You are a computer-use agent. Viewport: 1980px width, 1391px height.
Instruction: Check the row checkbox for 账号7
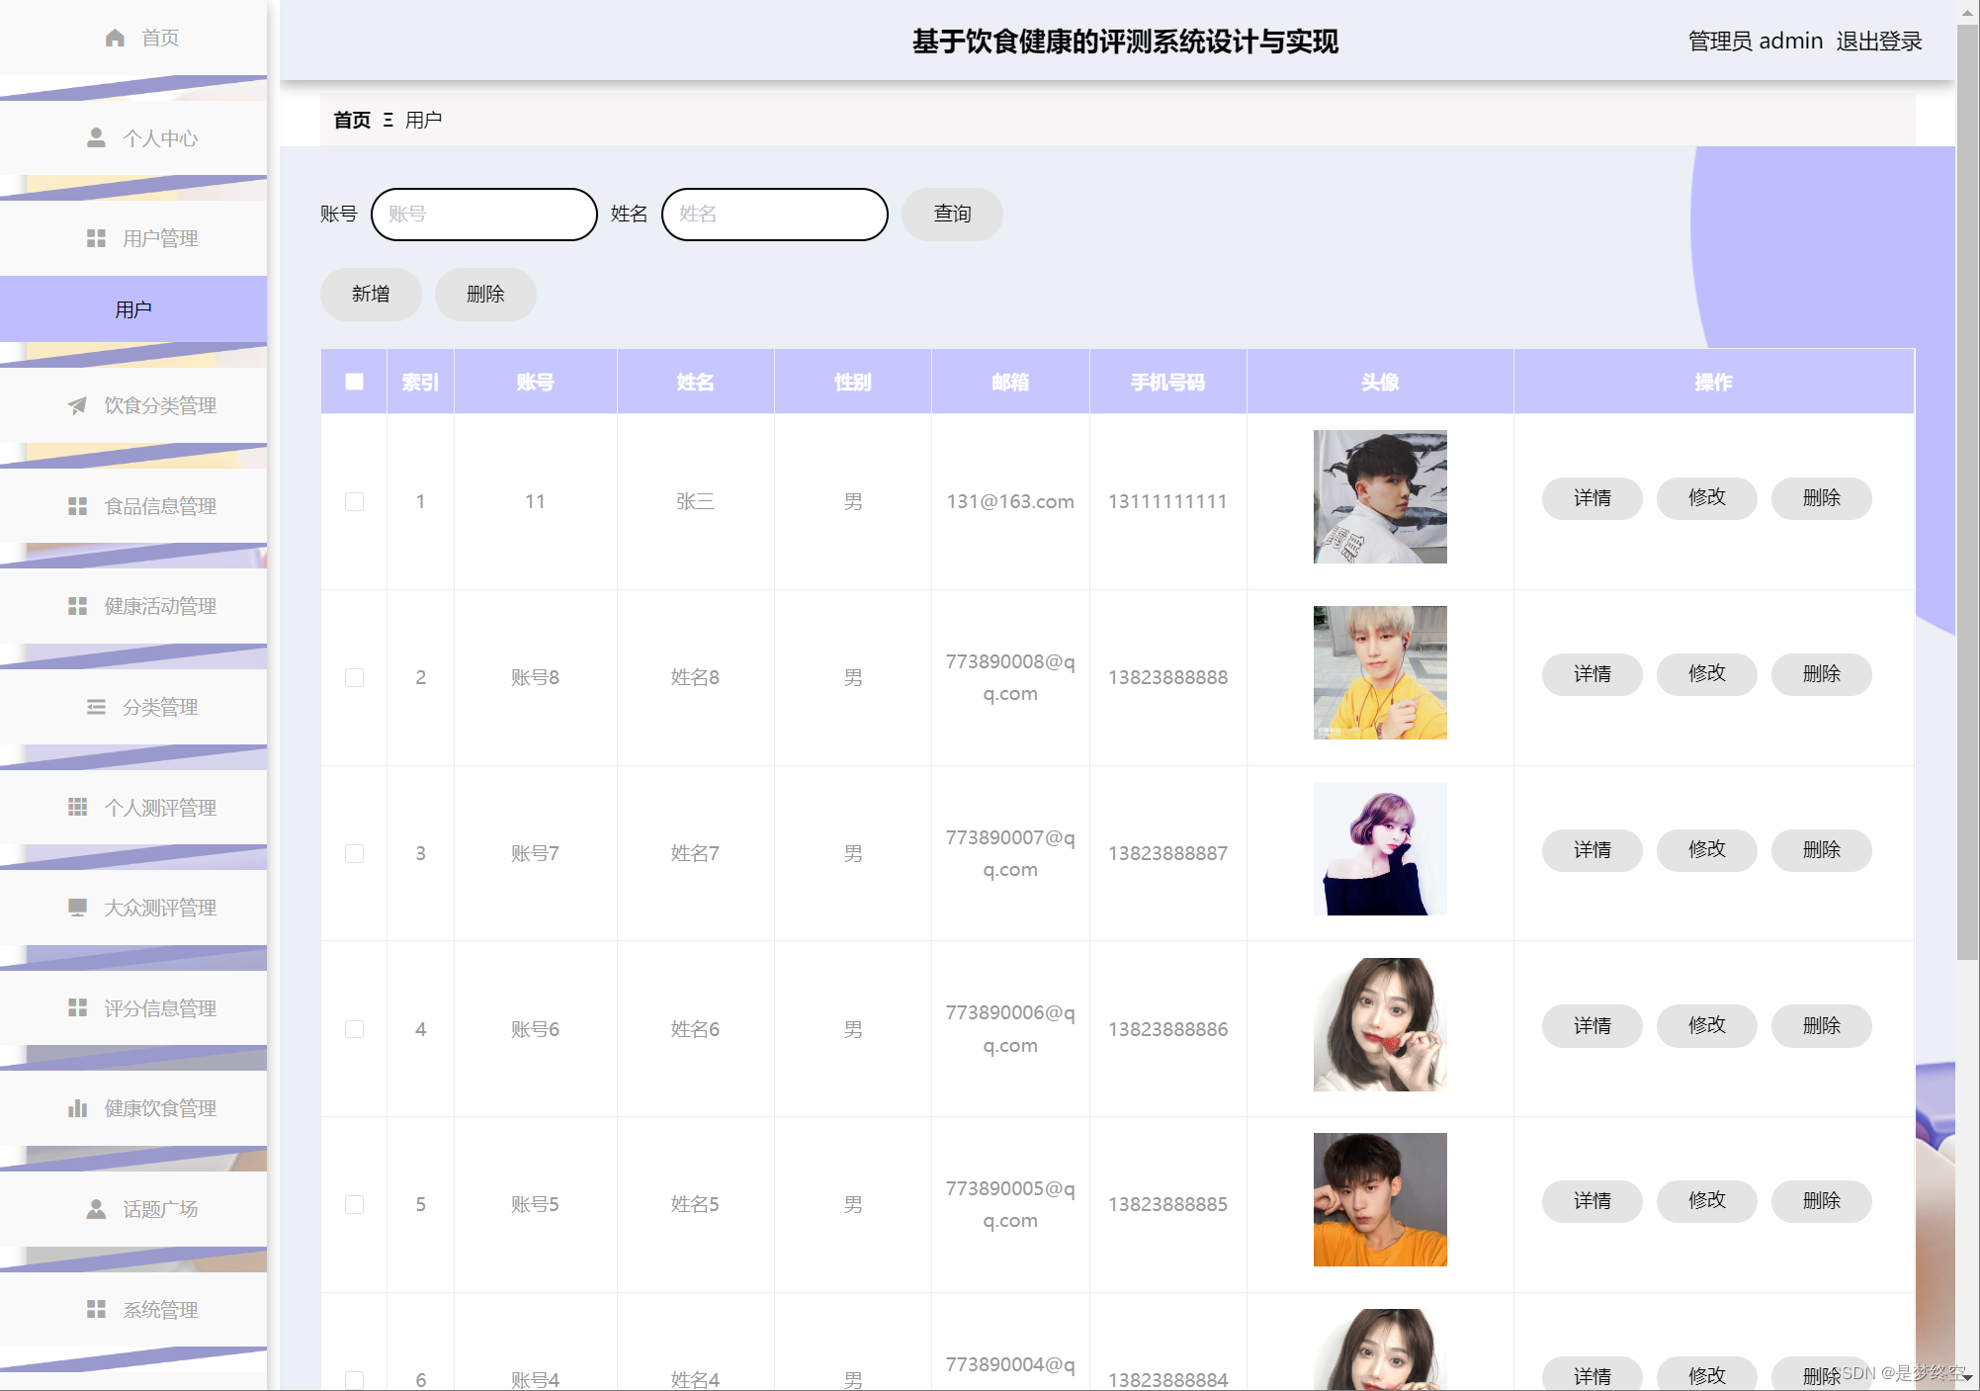354,853
